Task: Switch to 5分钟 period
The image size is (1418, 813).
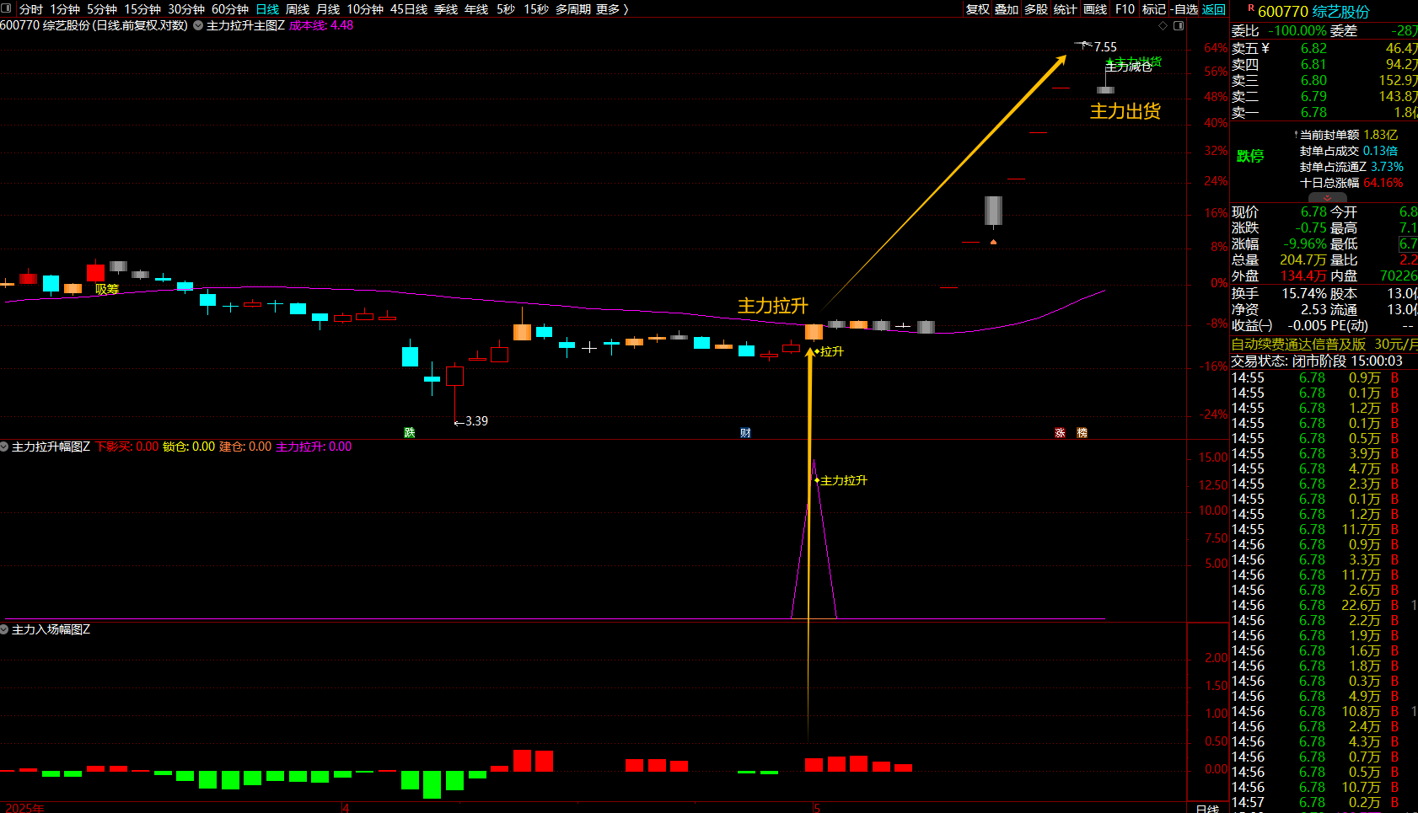Action: [x=102, y=9]
